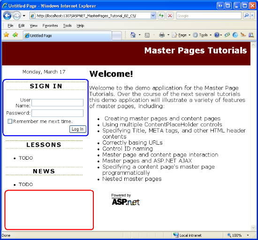
Task: Click the Control ID naming bullet
Action: 128,149
